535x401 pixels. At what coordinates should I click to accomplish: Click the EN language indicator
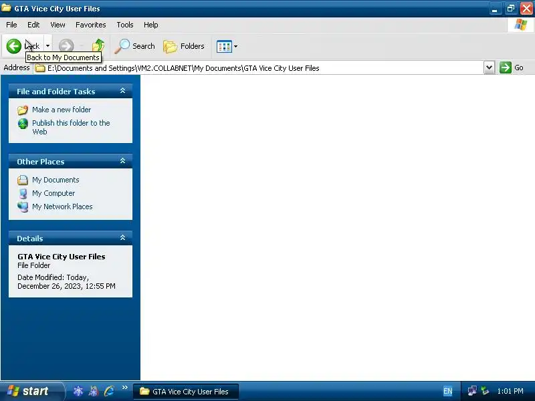pyautogui.click(x=447, y=391)
